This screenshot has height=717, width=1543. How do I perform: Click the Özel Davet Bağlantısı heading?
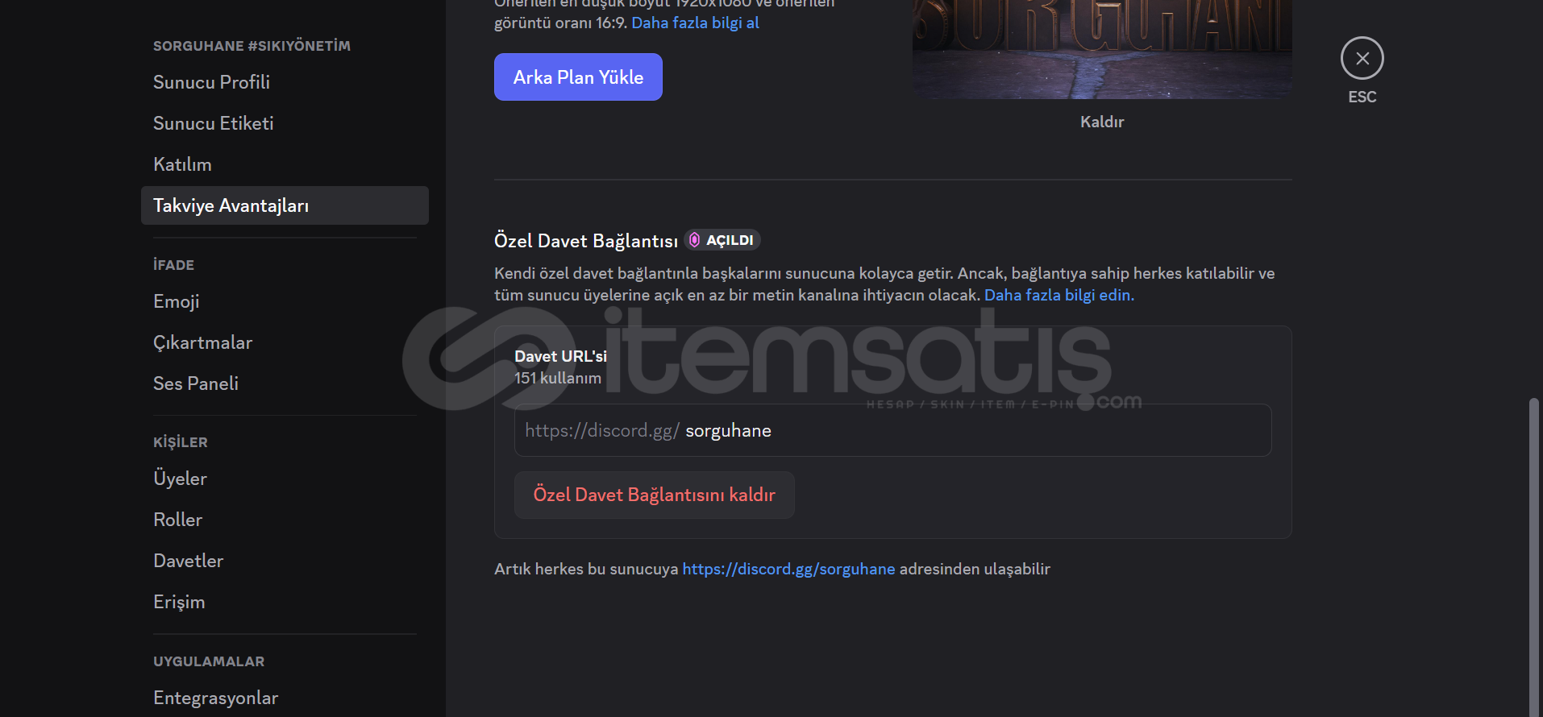[586, 241]
